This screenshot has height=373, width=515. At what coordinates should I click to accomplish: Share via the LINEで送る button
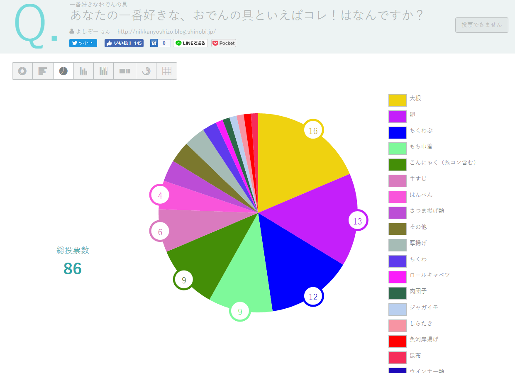[x=190, y=43]
